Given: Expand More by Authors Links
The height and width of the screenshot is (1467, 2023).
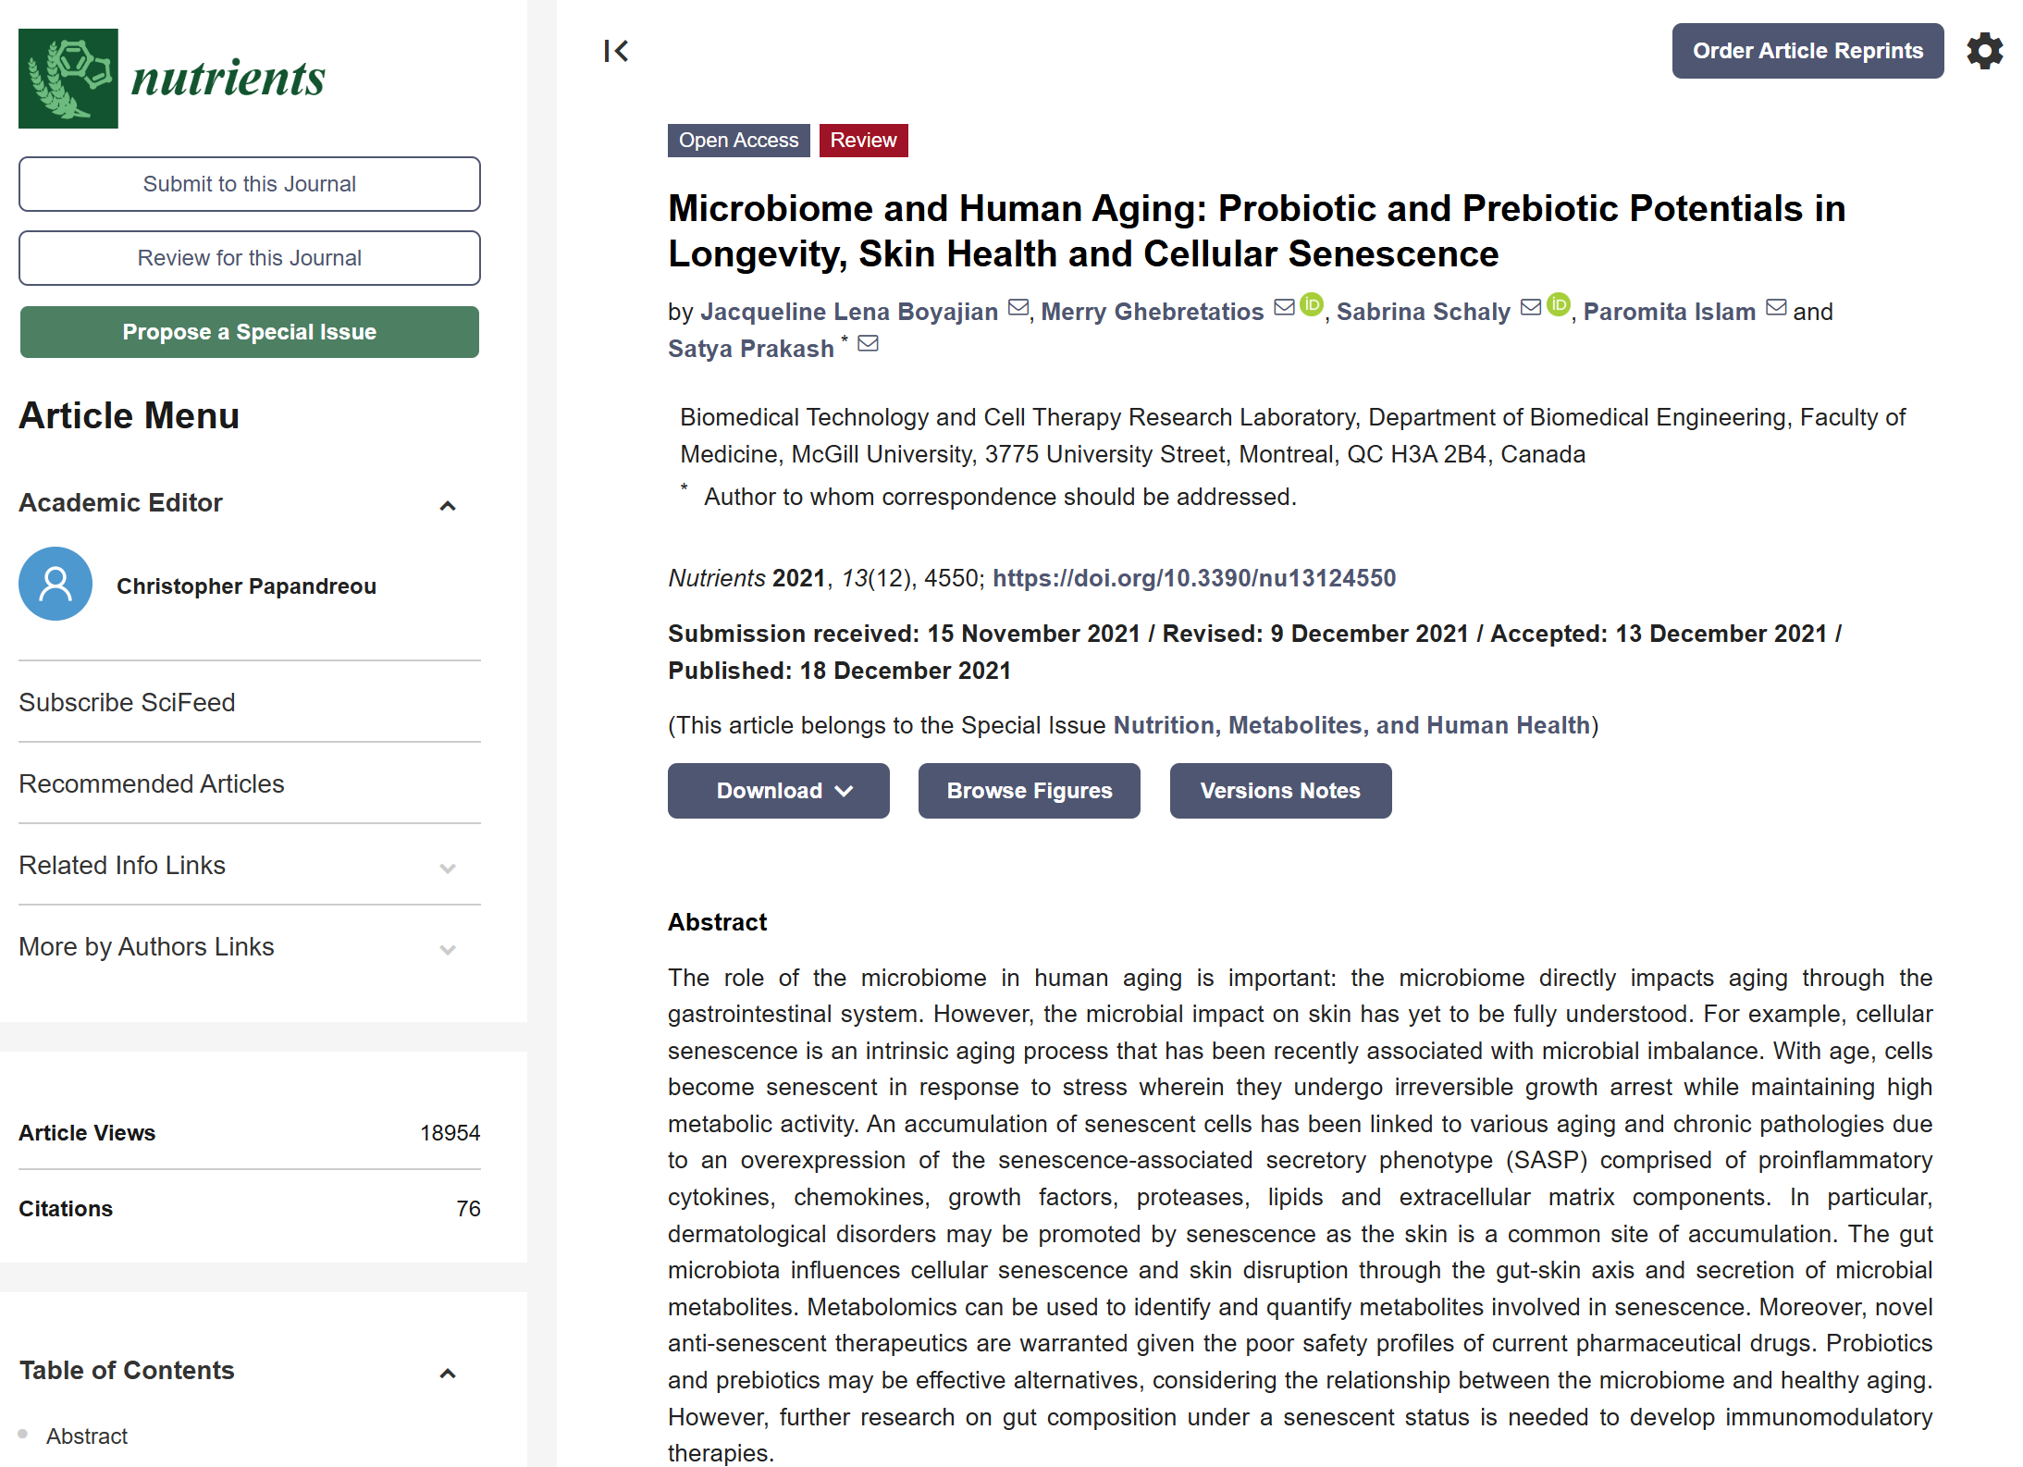Looking at the screenshot, I should pyautogui.click(x=448, y=949).
